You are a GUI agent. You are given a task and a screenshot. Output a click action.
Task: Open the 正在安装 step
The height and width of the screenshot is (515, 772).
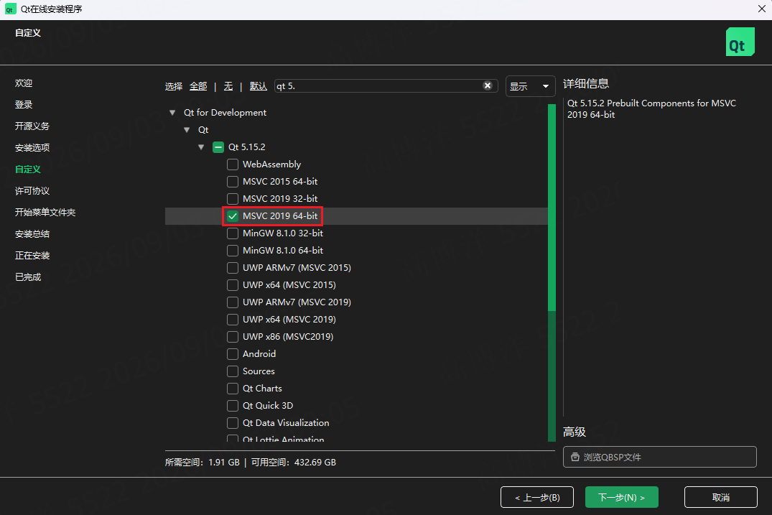(32, 256)
